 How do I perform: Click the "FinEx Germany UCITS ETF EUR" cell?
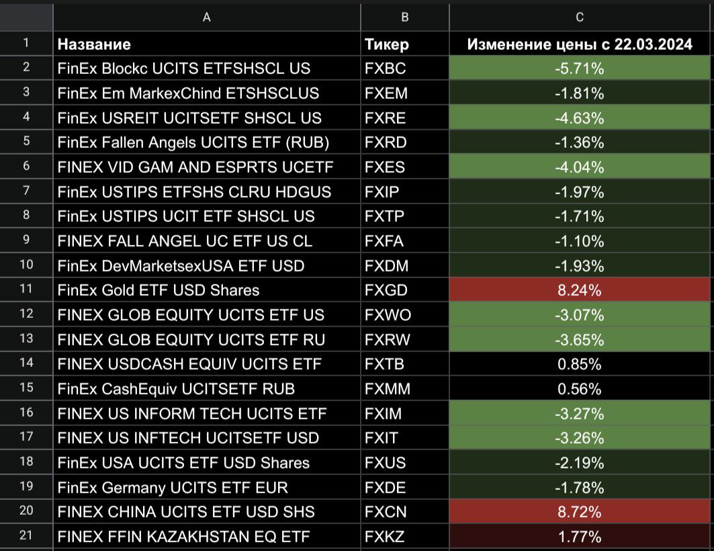(x=206, y=487)
